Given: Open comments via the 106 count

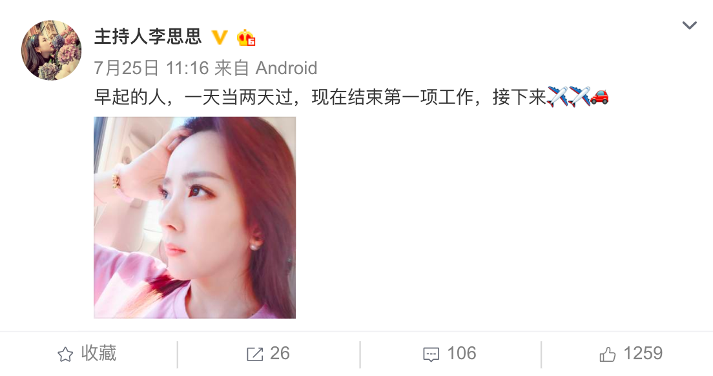Looking at the screenshot, I should tap(462, 353).
